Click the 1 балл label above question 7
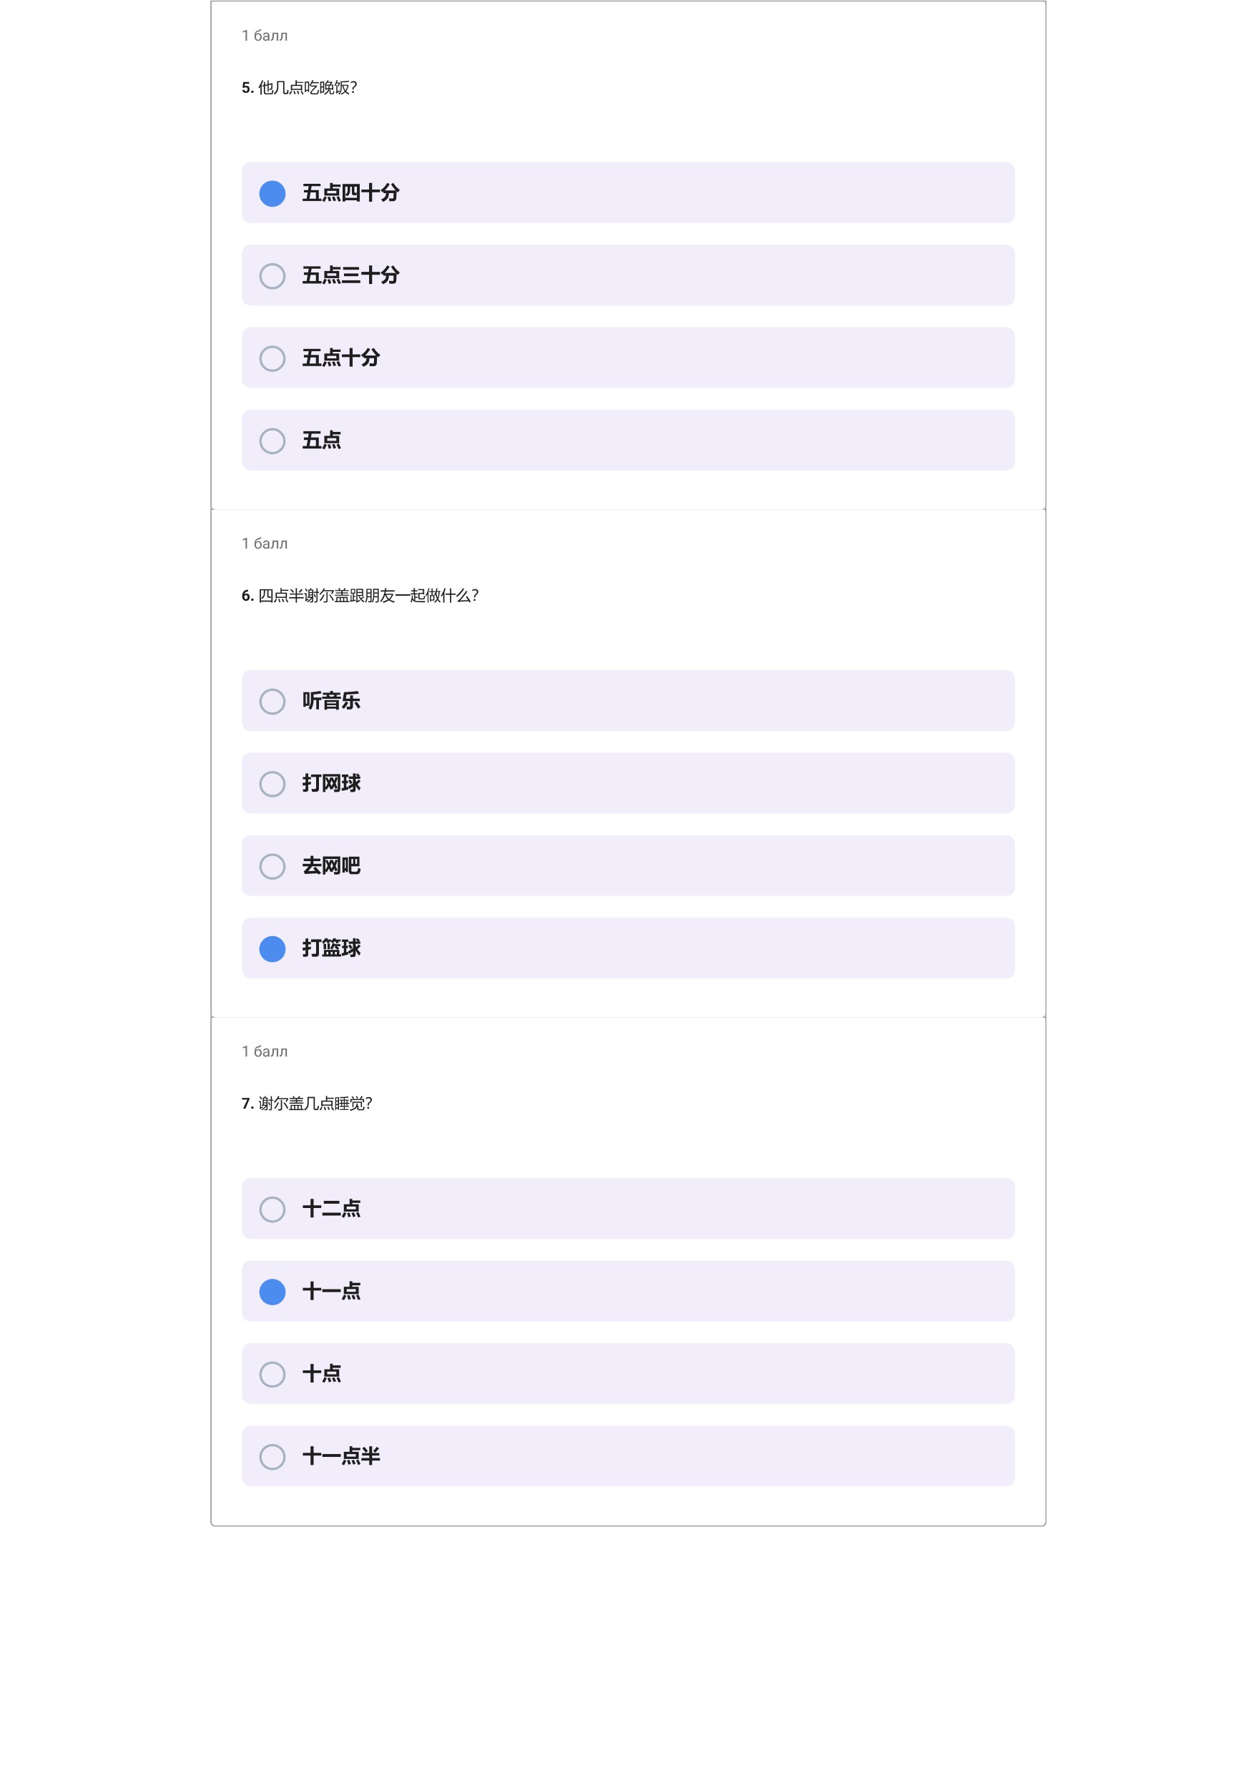The width and height of the screenshot is (1253, 1773). [264, 1052]
